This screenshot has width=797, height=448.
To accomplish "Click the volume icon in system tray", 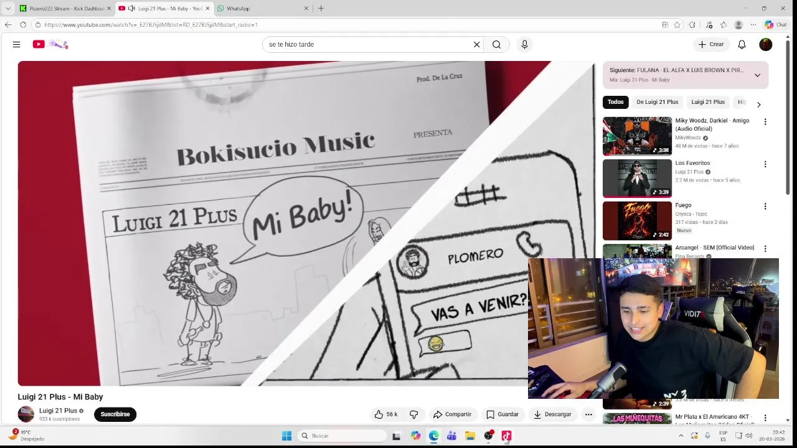I will pos(748,436).
